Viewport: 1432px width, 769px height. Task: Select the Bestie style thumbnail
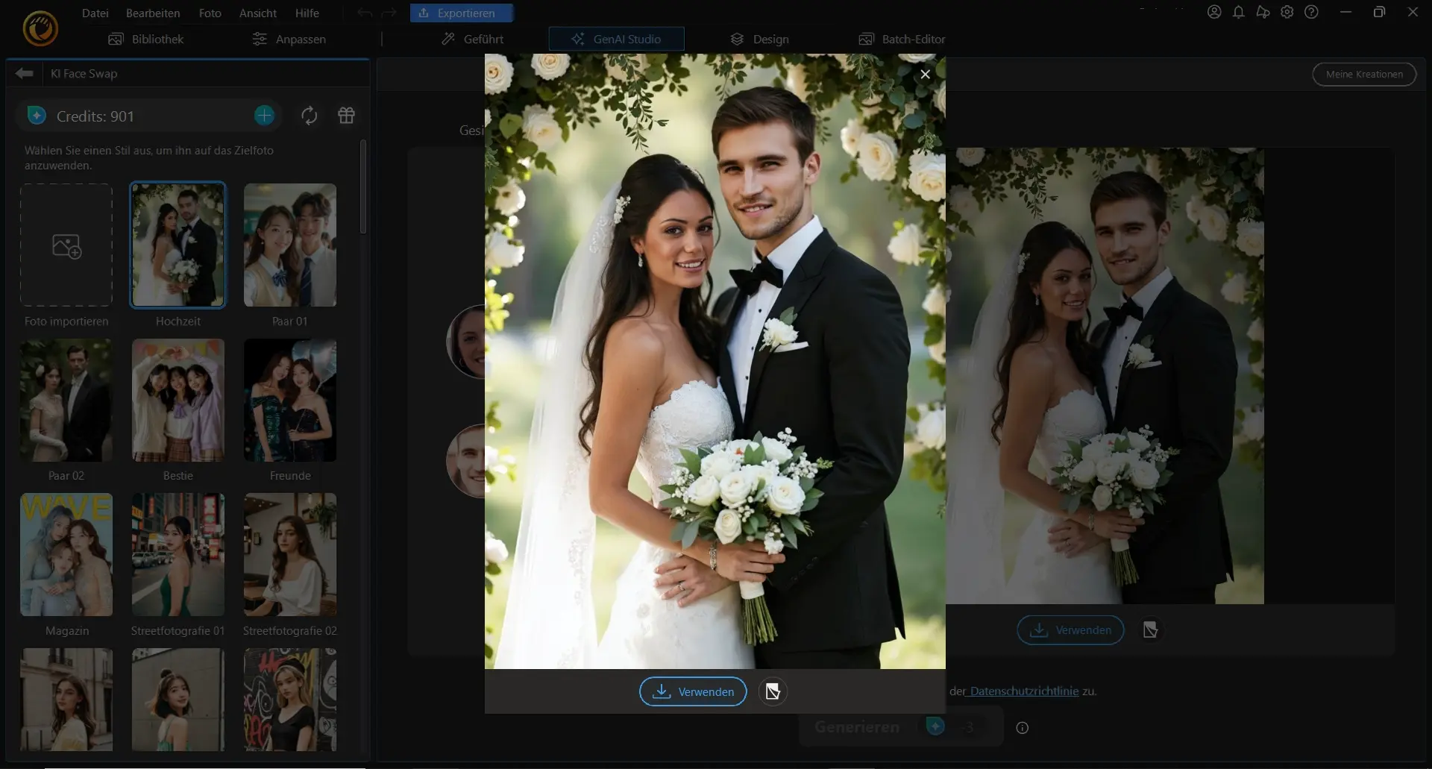point(178,400)
